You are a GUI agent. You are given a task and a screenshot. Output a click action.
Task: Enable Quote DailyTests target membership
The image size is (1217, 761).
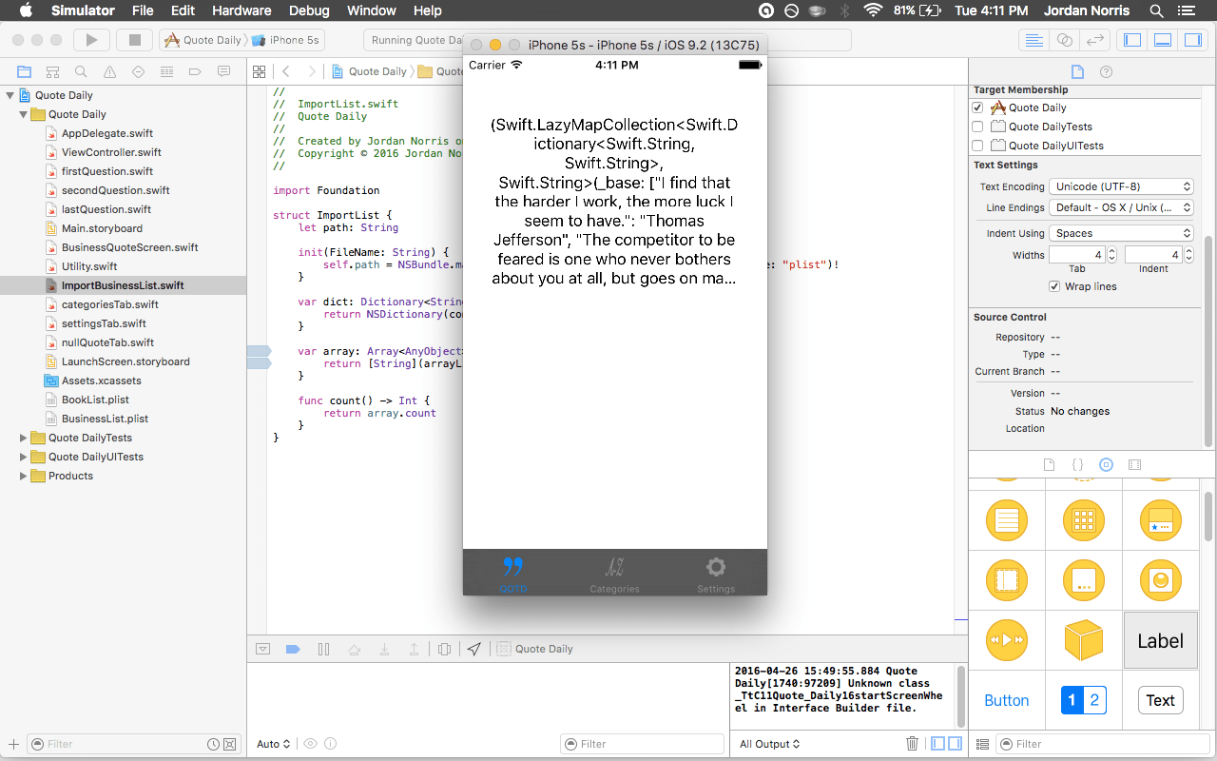[978, 126]
